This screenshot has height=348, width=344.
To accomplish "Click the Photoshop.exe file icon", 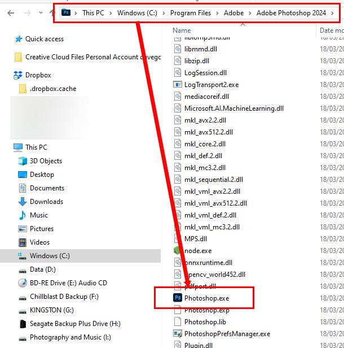I will [177, 298].
